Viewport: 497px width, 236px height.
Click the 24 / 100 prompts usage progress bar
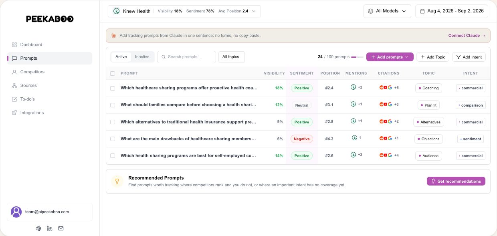pyautogui.click(x=357, y=57)
